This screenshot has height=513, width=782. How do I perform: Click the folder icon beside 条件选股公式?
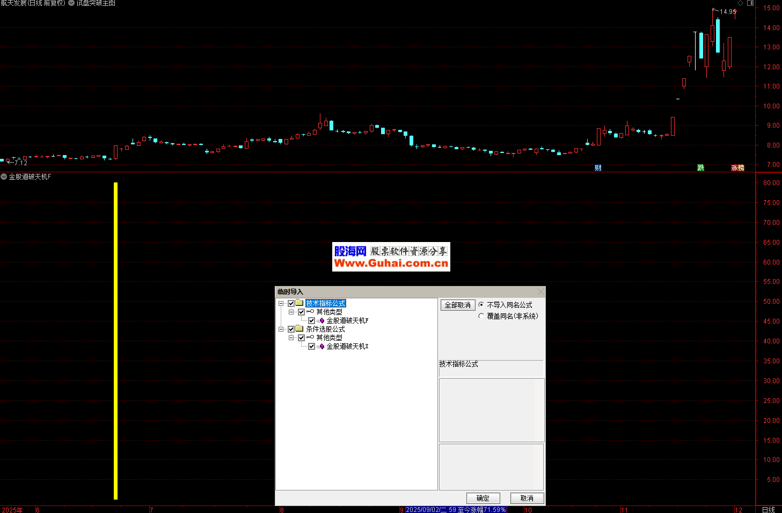[299, 329]
